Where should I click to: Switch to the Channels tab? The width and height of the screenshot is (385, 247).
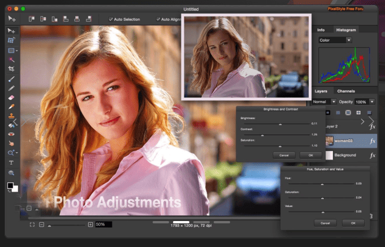(346, 91)
